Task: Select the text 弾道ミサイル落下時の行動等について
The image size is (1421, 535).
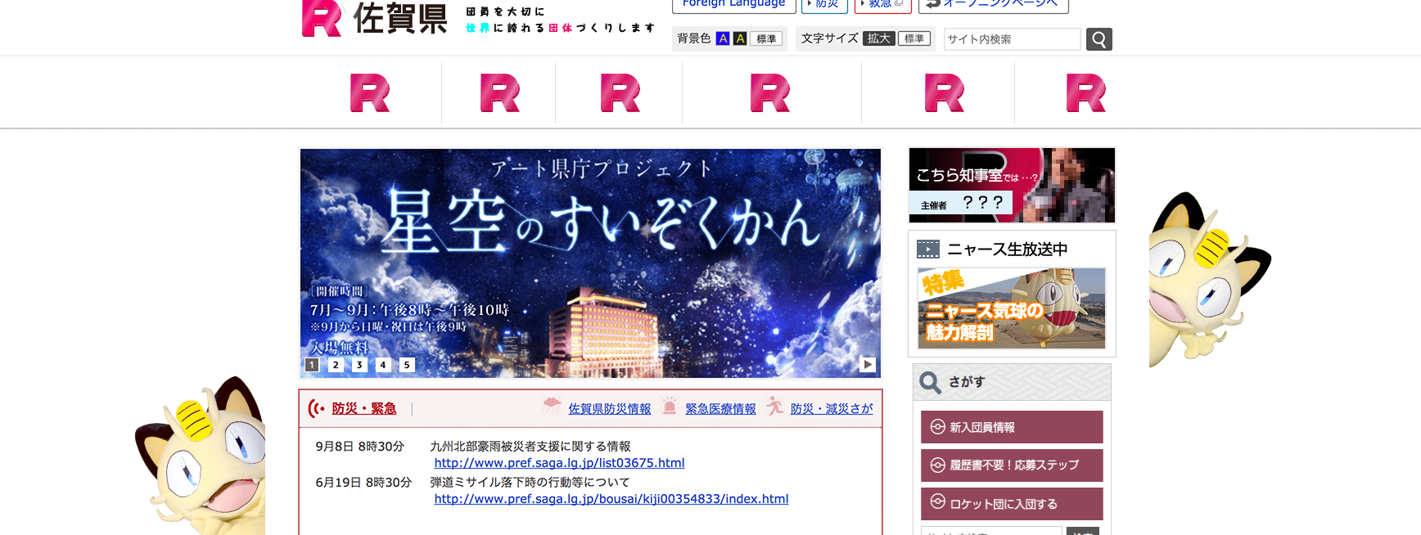Action: click(530, 482)
